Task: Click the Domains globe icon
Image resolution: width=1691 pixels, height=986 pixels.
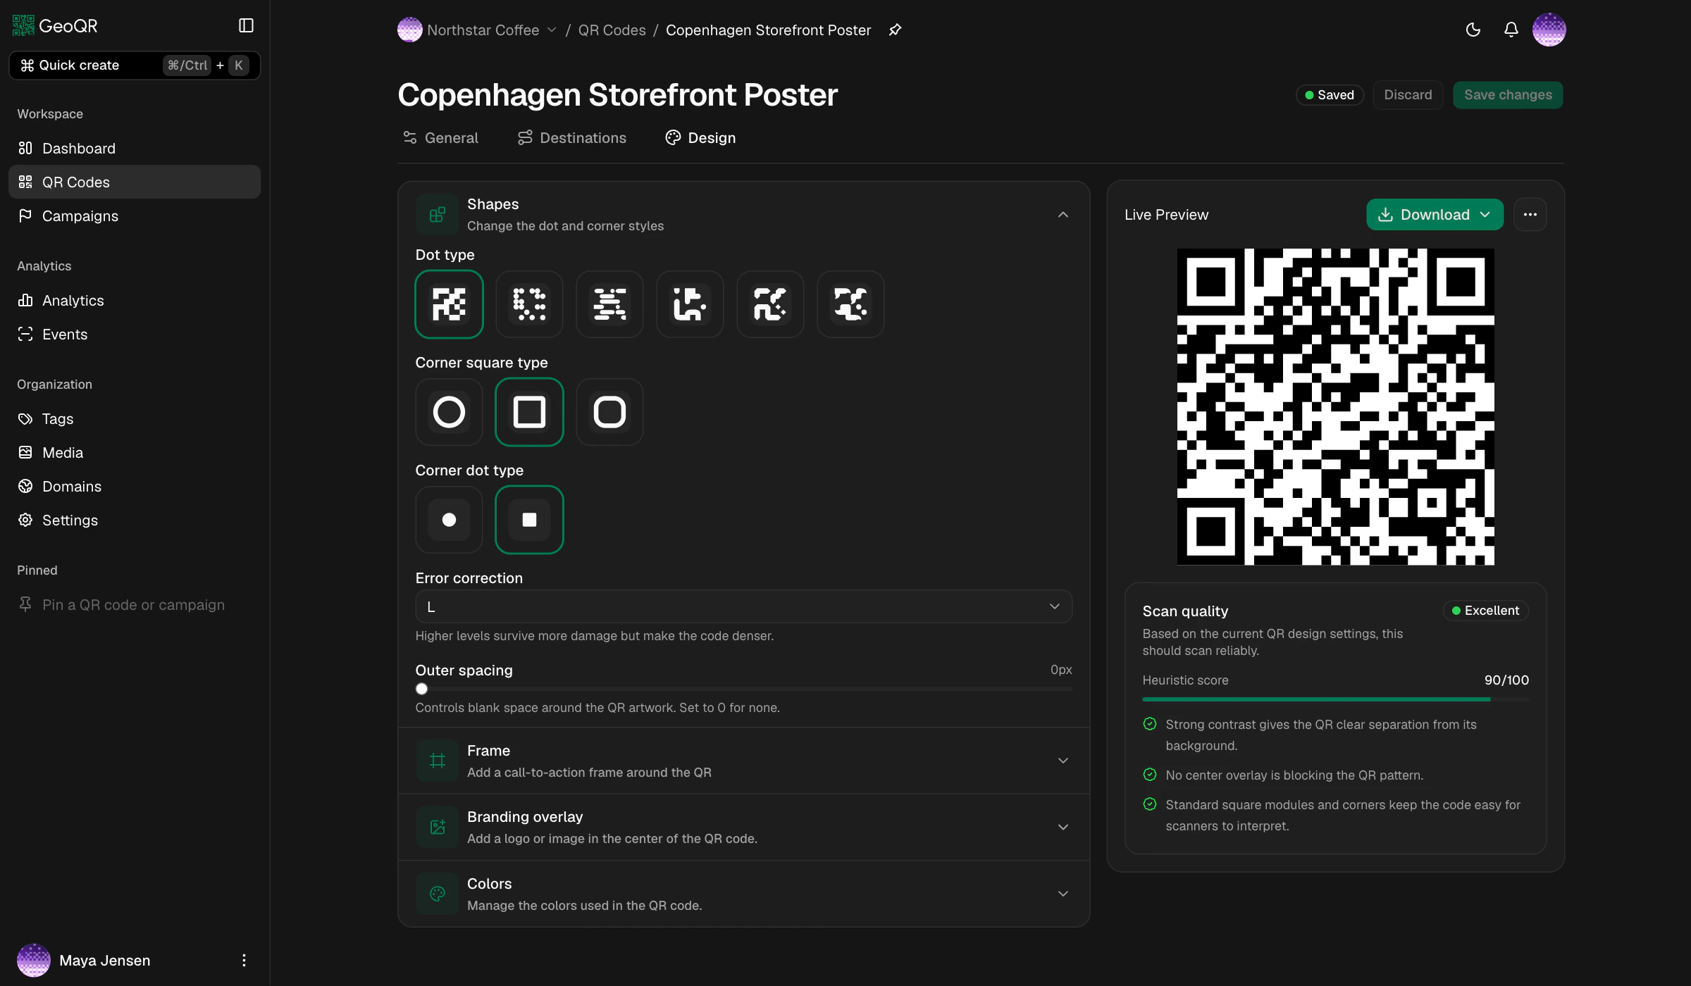Action: click(25, 486)
